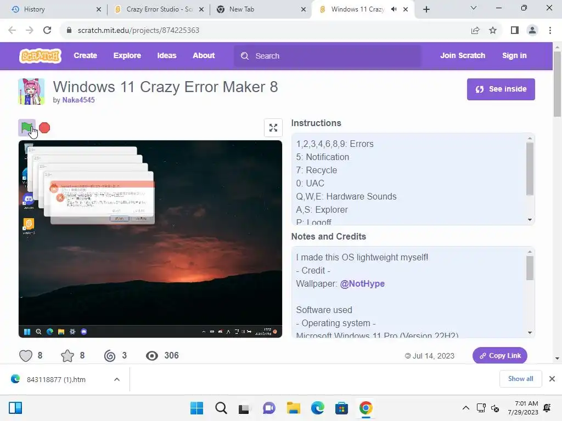The width and height of the screenshot is (562, 421).
Task: Focus the Scratch search field
Action: coord(328,56)
